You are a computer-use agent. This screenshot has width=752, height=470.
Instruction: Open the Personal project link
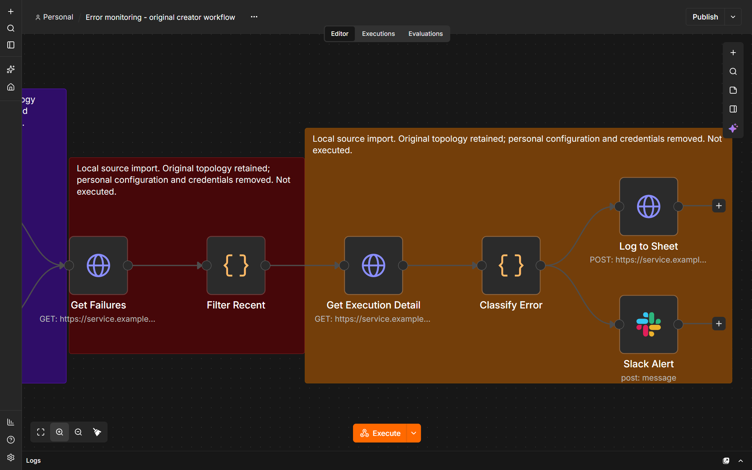click(x=54, y=17)
